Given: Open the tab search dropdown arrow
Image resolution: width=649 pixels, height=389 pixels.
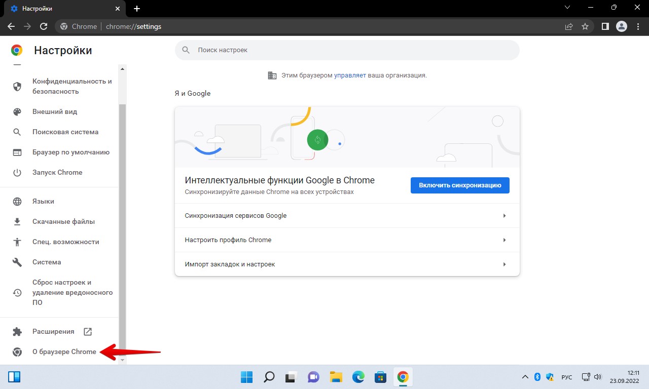Looking at the screenshot, I should click(567, 7).
